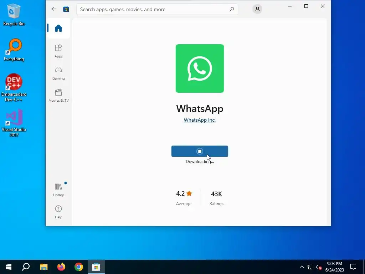Show hidden system tray icons
Image resolution: width=365 pixels, height=274 pixels.
click(302, 267)
